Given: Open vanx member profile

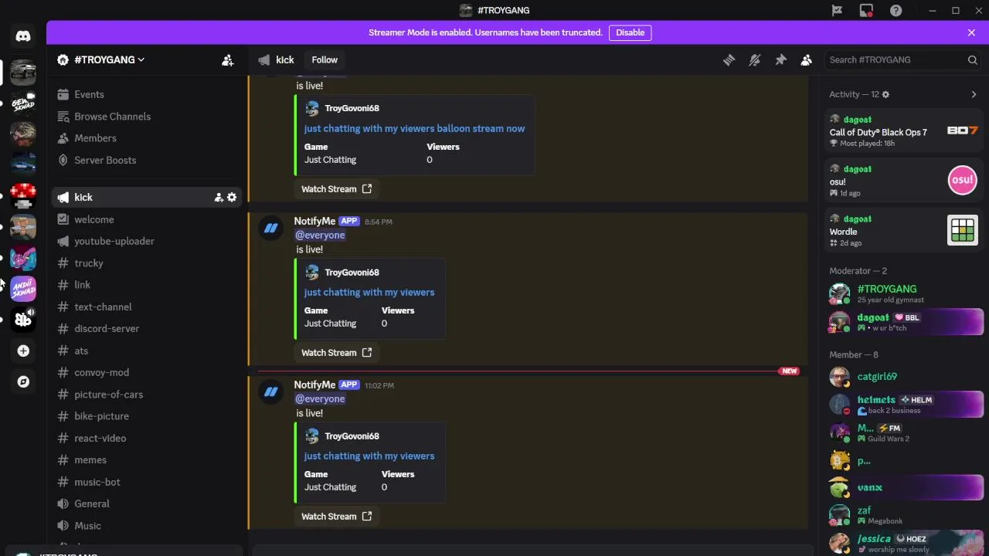Looking at the screenshot, I should tap(904, 487).
